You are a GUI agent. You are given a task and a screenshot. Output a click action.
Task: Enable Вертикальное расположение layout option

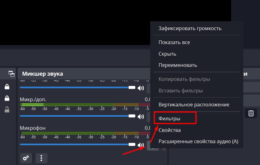(194, 105)
